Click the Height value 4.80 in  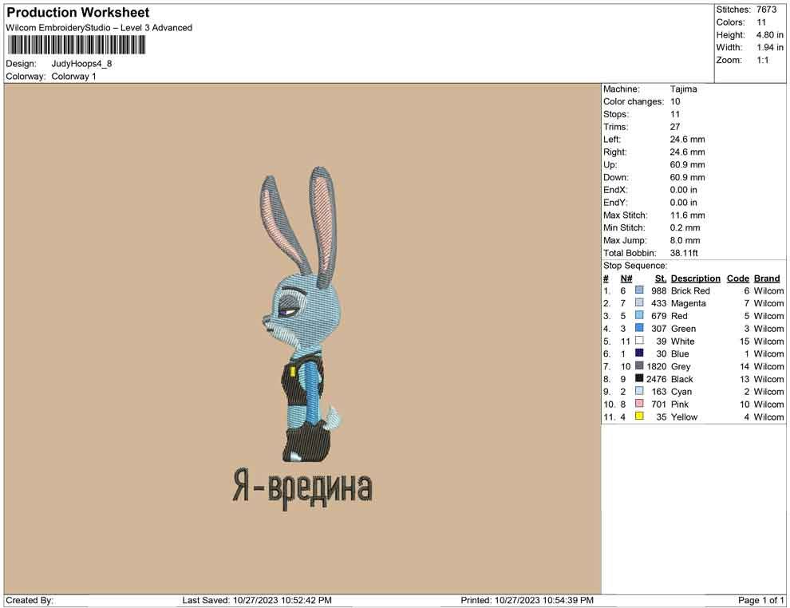769,35
